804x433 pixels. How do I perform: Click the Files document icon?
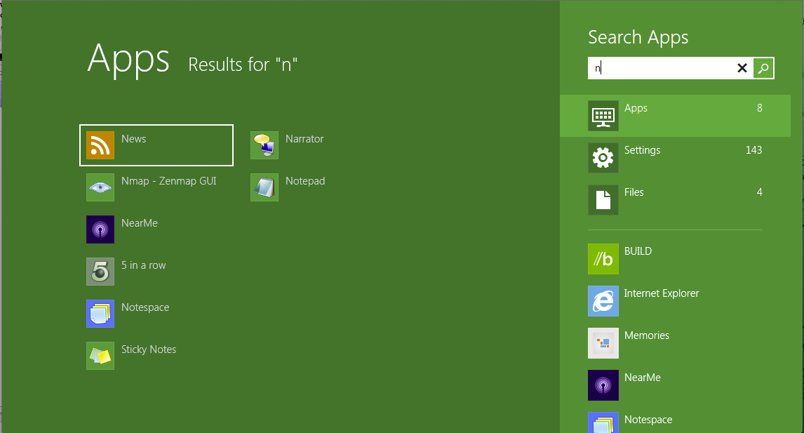click(603, 200)
